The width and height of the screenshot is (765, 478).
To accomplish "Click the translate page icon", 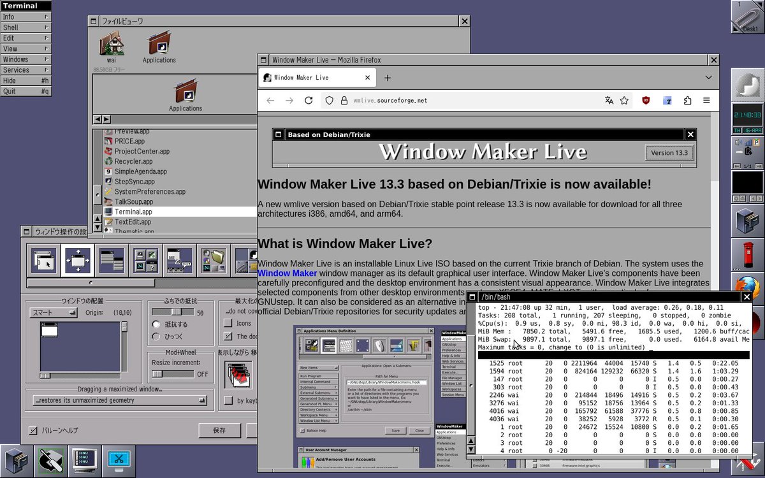I will [x=609, y=101].
